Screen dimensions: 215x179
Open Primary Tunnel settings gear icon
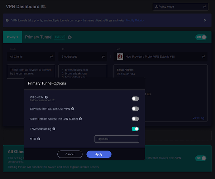[x=70, y=37]
